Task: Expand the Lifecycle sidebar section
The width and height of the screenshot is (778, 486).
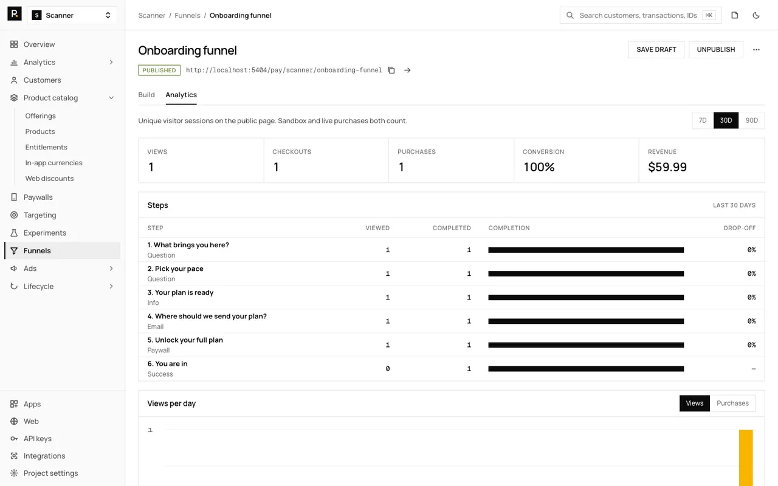Action: click(x=111, y=286)
